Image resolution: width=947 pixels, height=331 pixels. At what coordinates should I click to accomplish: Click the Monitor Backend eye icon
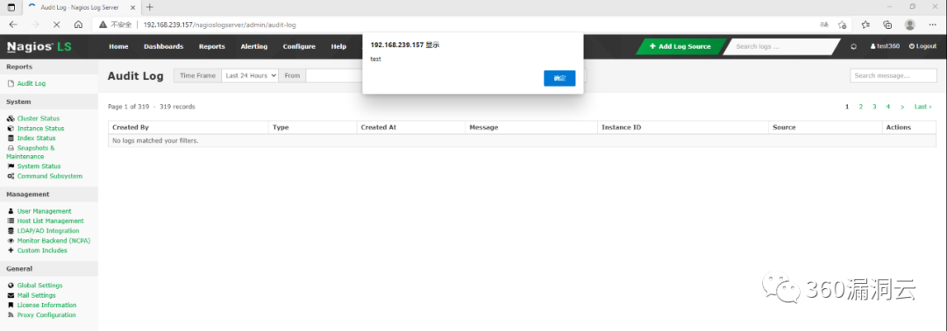pyautogui.click(x=11, y=241)
